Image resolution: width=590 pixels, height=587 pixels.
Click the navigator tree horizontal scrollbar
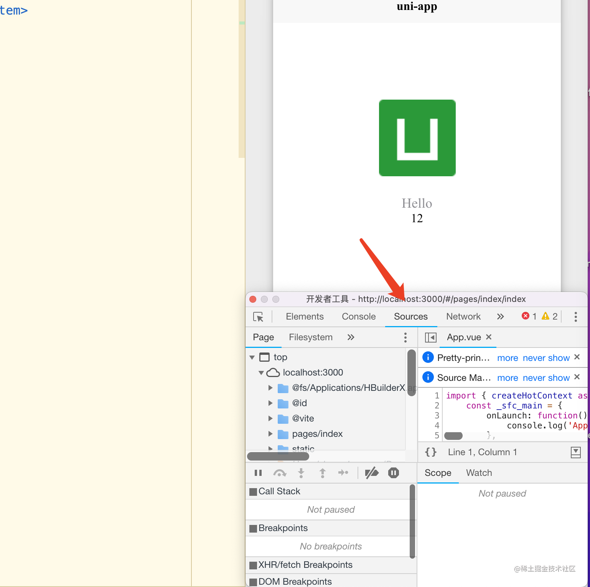coord(278,456)
